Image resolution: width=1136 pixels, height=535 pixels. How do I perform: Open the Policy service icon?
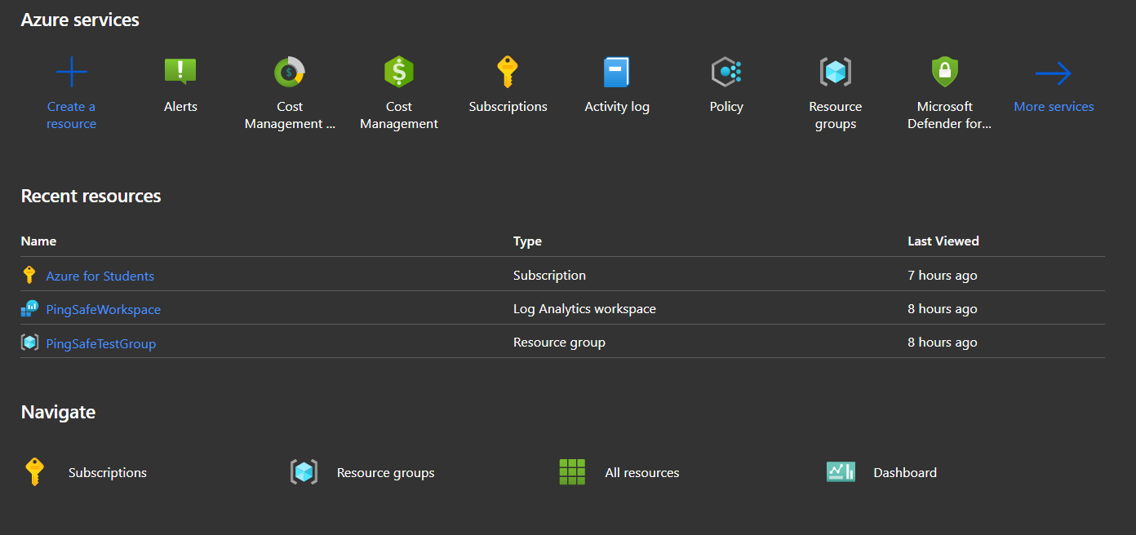[726, 73]
